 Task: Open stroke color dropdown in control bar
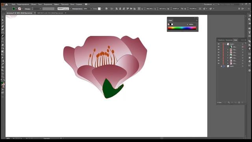tap(22, 9)
